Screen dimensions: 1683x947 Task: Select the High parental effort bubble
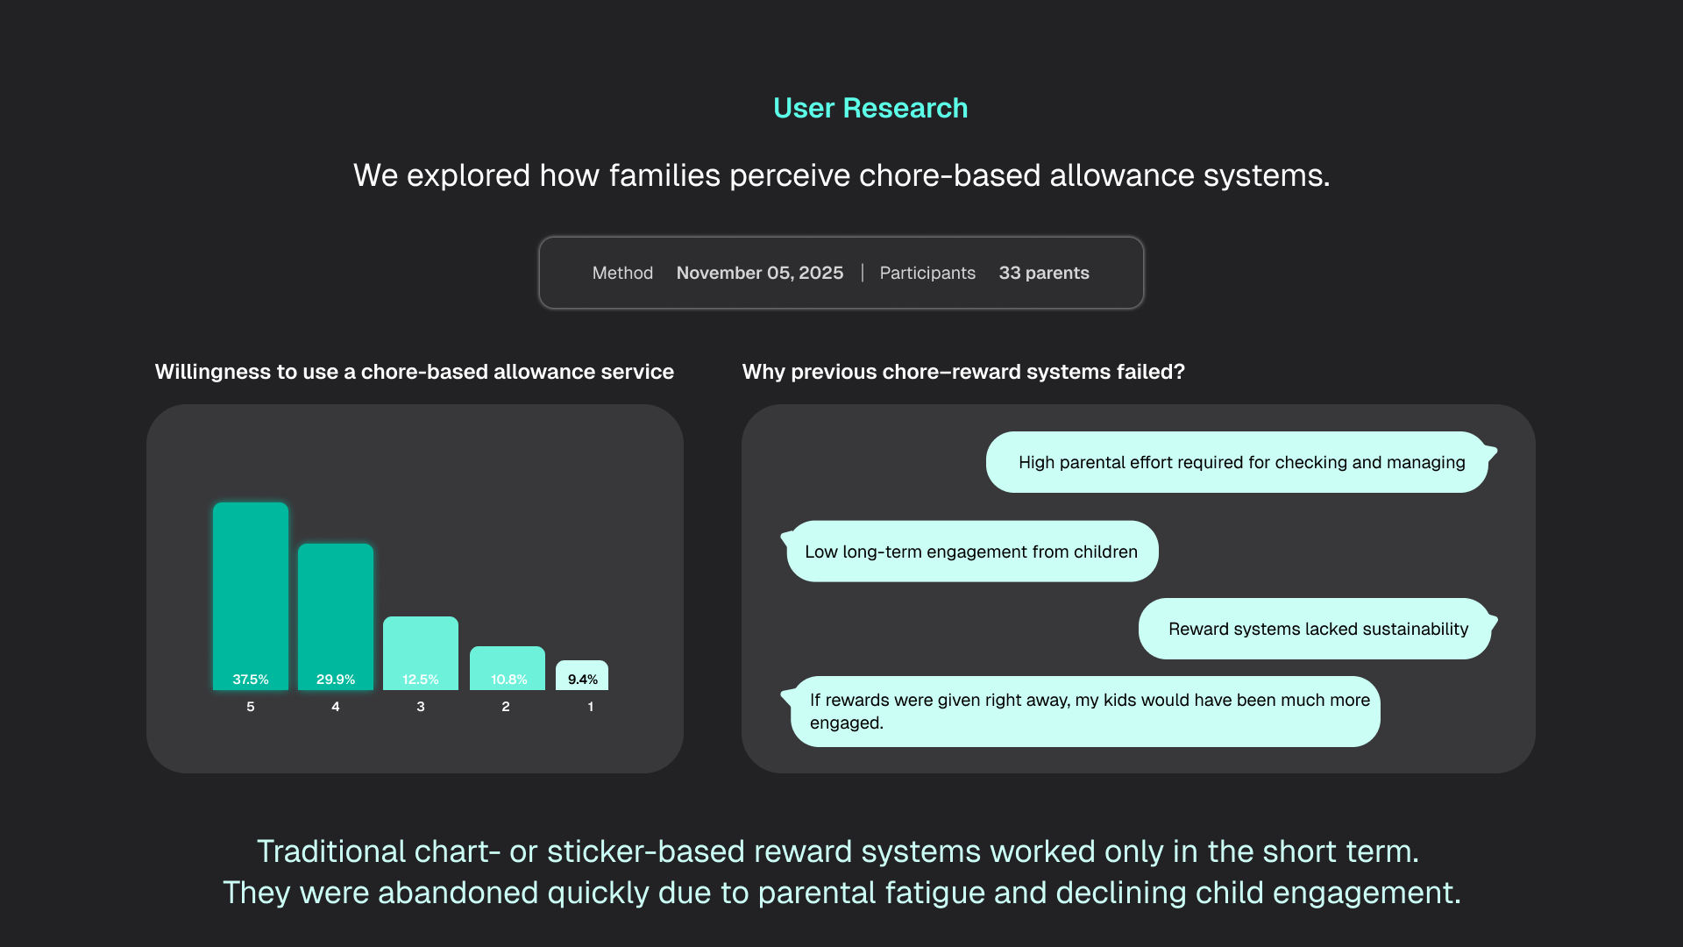[x=1240, y=462]
